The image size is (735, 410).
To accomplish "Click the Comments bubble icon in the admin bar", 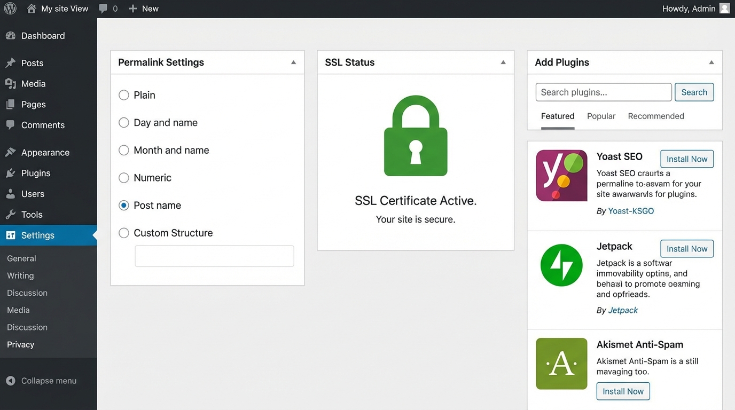I will 103,8.
